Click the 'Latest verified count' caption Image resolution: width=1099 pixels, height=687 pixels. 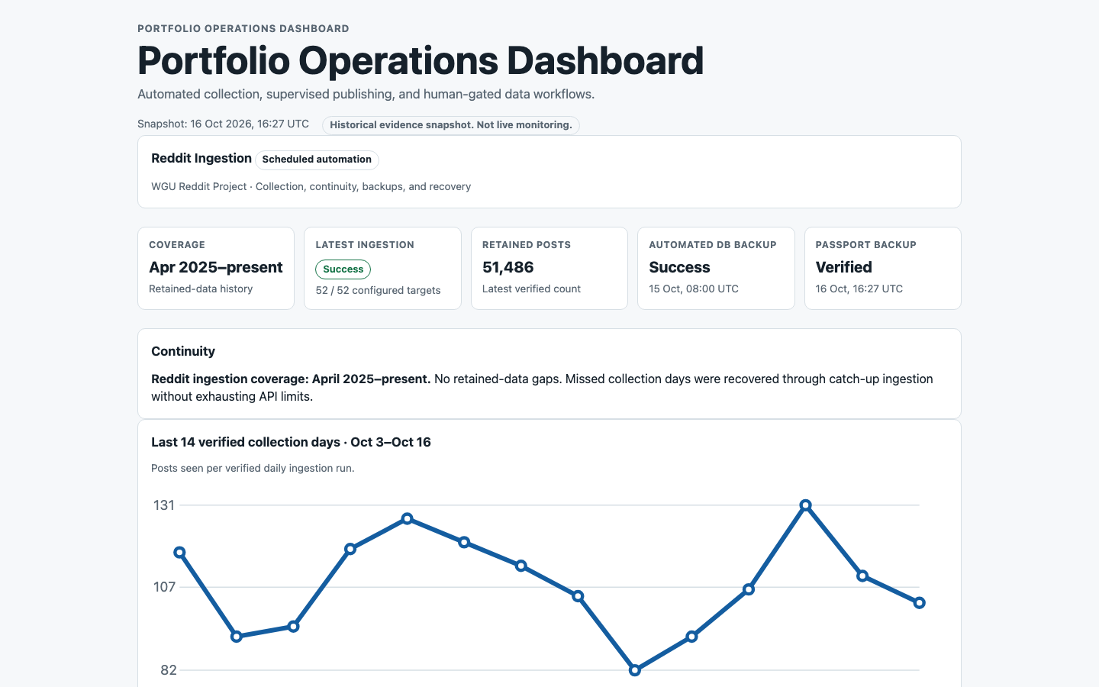click(531, 289)
